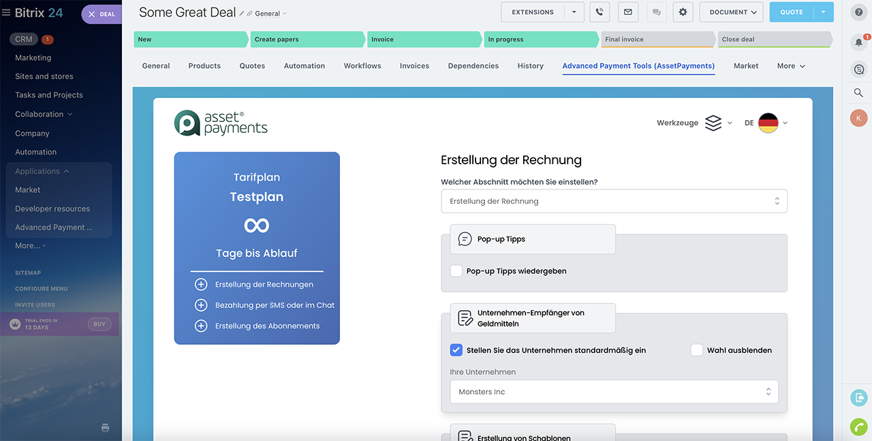Click the green phone dial button
This screenshot has width=872, height=441.
(x=858, y=427)
